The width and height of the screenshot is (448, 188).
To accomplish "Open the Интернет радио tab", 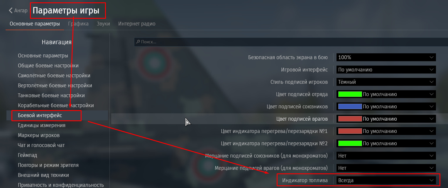I will point(137,24).
